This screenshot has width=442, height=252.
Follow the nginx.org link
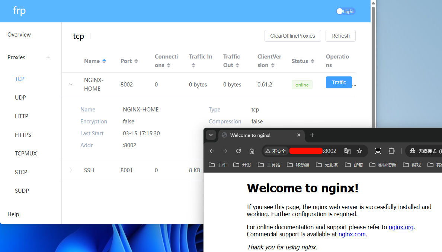tap(401, 227)
